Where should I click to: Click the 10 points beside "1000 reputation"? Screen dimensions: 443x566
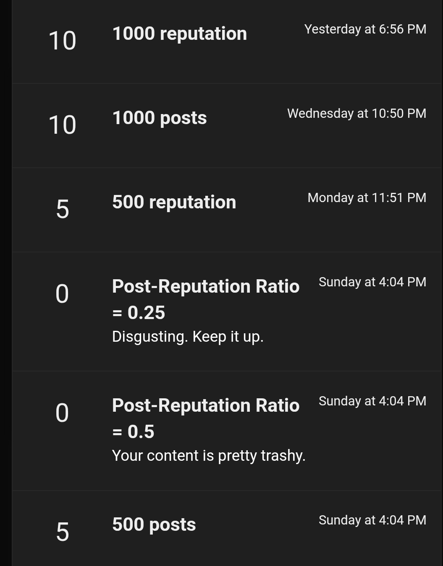click(62, 41)
